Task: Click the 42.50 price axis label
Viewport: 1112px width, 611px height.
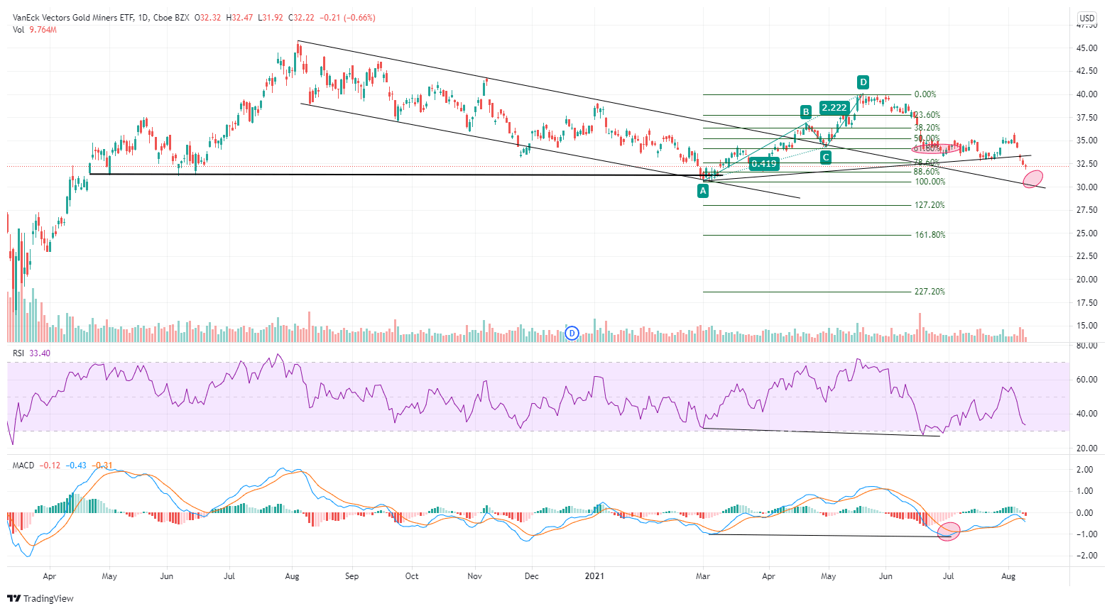Action: 1088,71
